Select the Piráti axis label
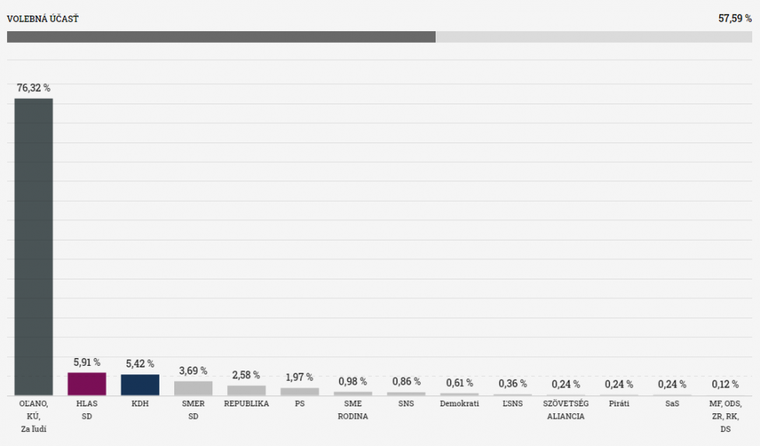Viewport: 760px width, 446px height. pos(619,403)
